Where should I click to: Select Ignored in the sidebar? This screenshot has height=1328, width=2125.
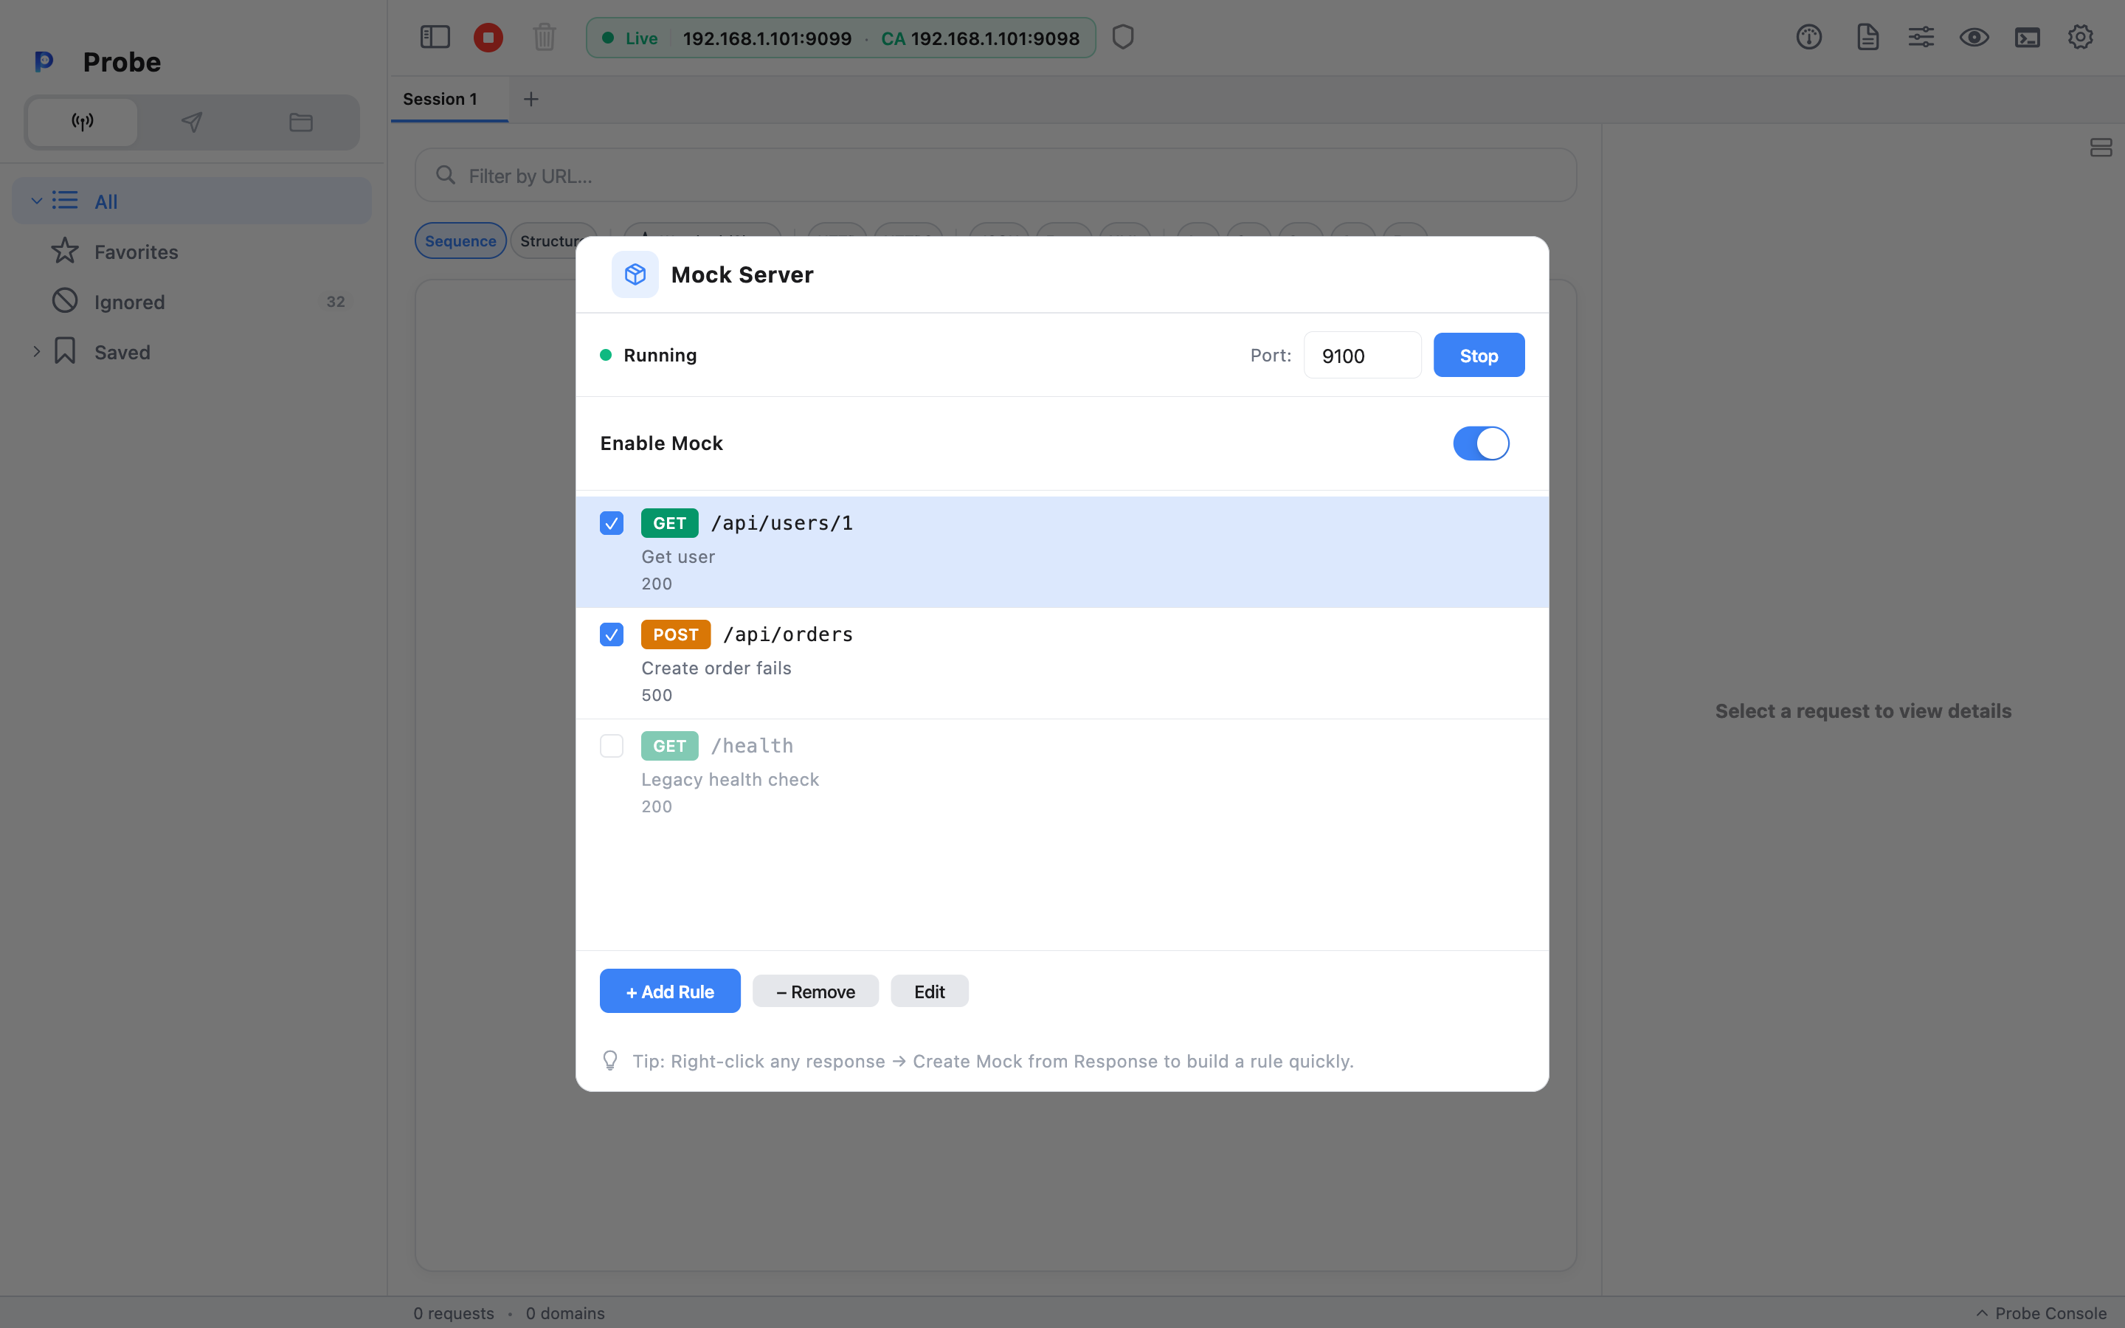coord(191,301)
